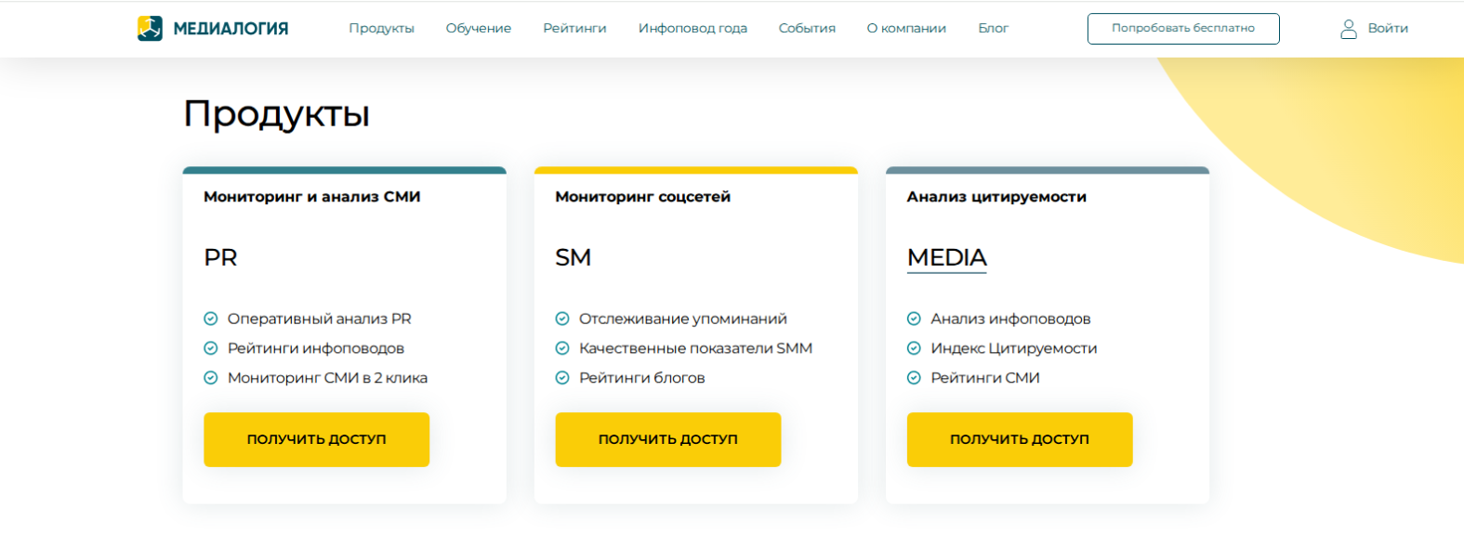Click the text Мониторинг СМИ в 2 клика
This screenshot has width=1464, height=547.
(x=327, y=378)
